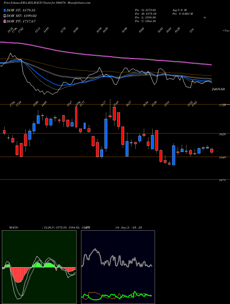
Task: Click the last red candlestick on the right
Action: (x=212, y=151)
